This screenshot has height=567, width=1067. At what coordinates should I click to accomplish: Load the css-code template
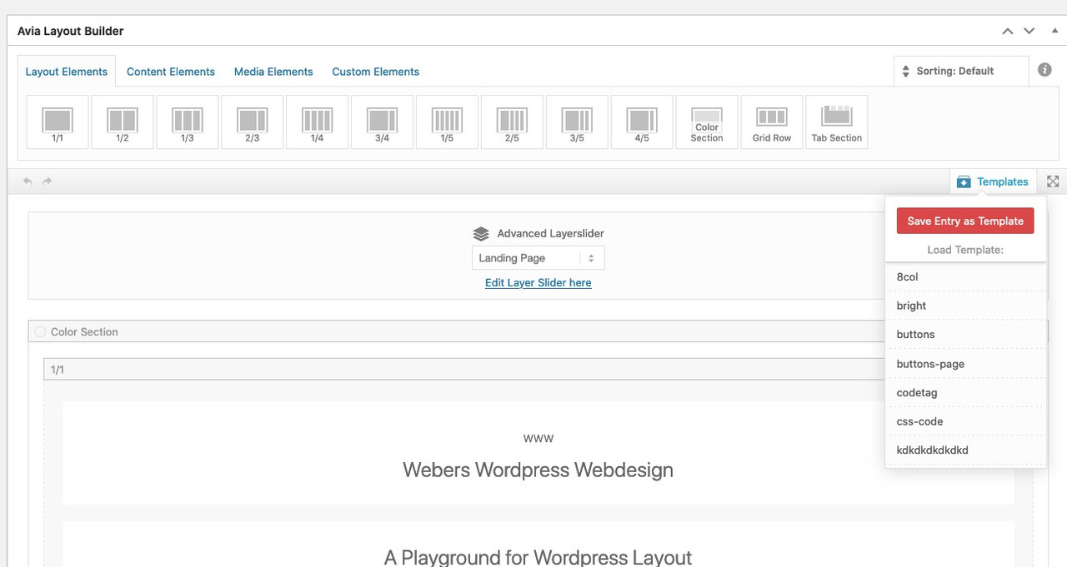pyautogui.click(x=965, y=421)
